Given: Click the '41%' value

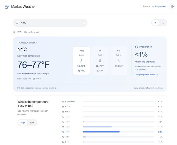Looking at the screenshot, I should pos(160,127).
